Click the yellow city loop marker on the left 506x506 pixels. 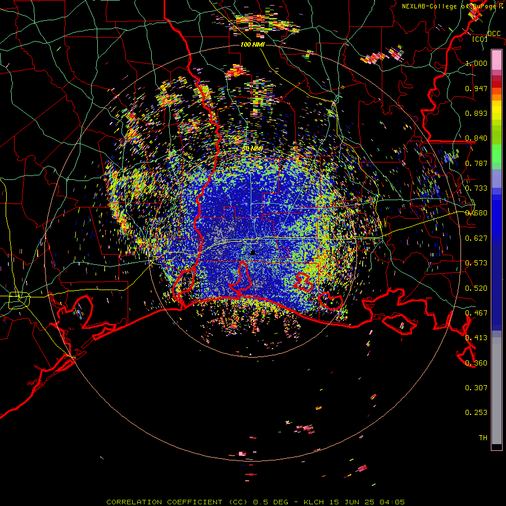[x=19, y=300]
